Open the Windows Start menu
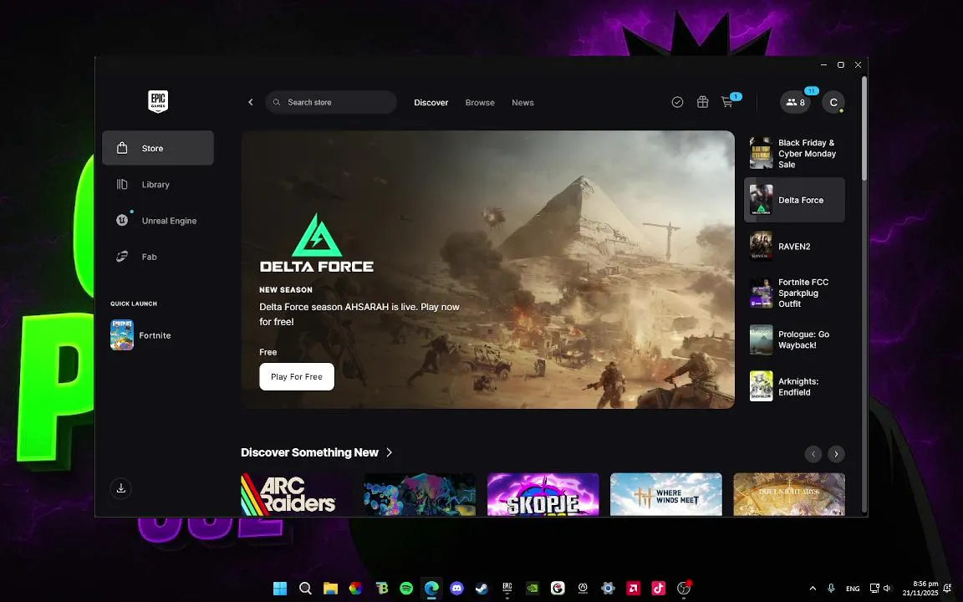Screen dimensions: 963x602 [280, 588]
